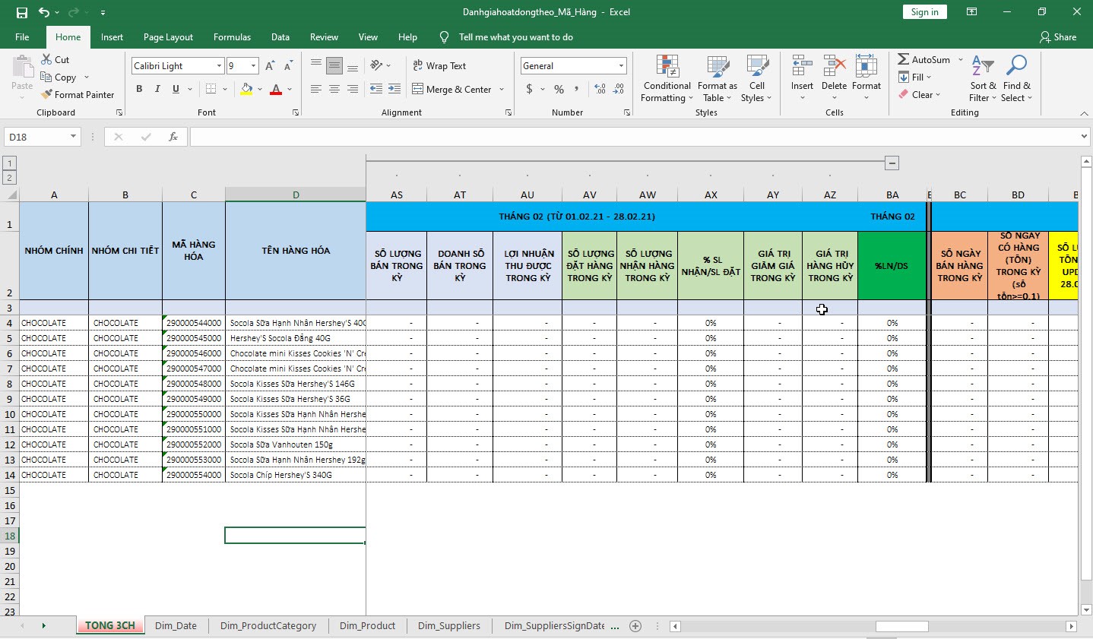
Task: Activate Format Painter
Action: tap(78, 95)
